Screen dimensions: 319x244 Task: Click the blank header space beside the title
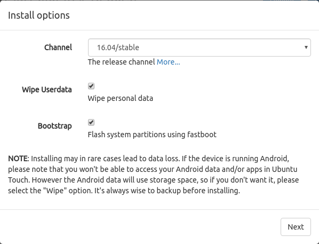[x=193, y=15]
